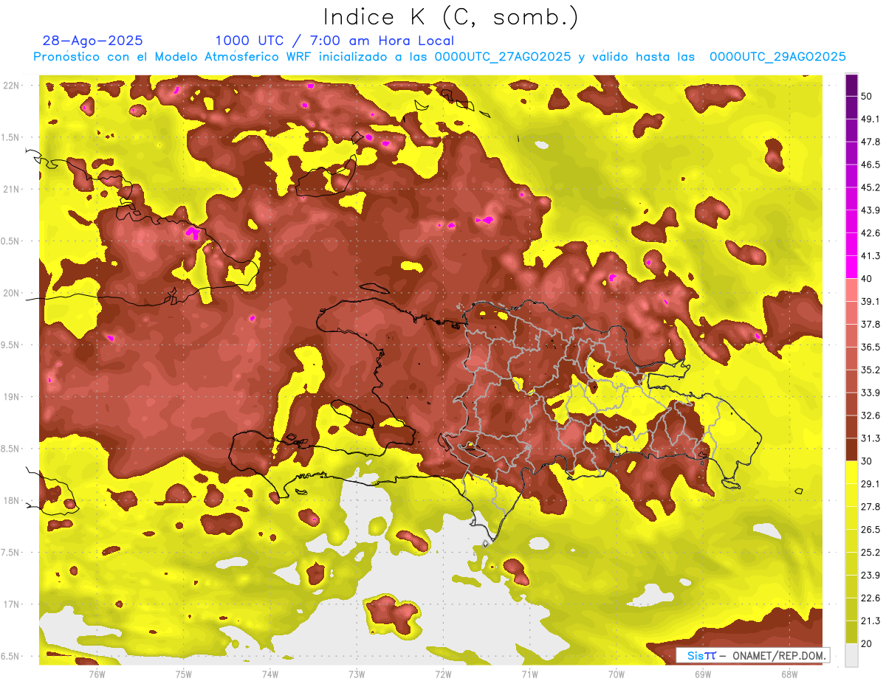The height and width of the screenshot is (684, 886).
Task: Pick the olive swatch between 20 and 21.3
Action: (x=851, y=632)
